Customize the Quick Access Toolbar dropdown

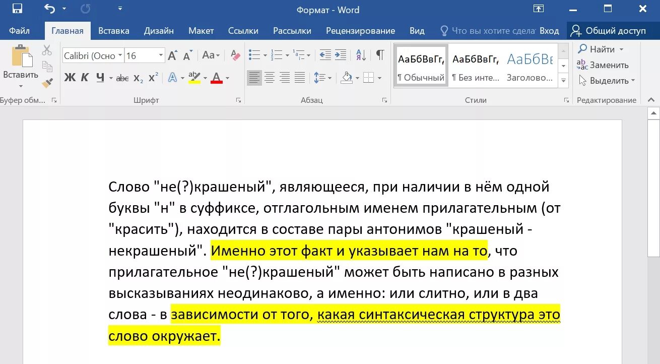[120, 9]
